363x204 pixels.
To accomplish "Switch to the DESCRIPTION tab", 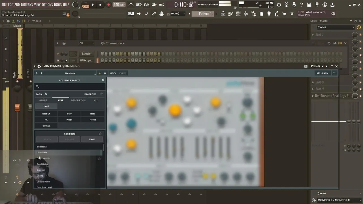I will click(78, 100).
